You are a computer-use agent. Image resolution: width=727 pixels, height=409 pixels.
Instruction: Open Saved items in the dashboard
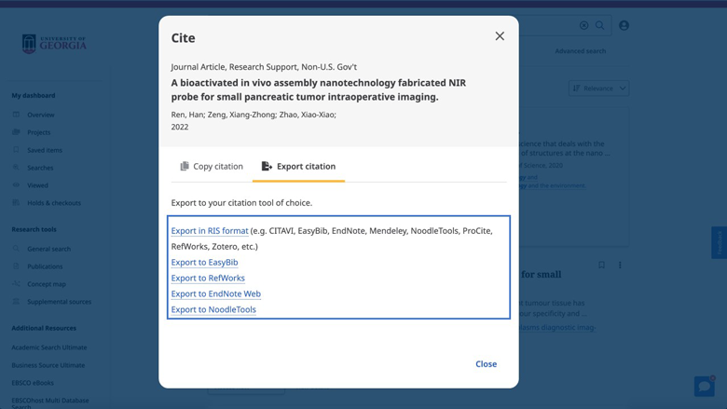(45, 150)
